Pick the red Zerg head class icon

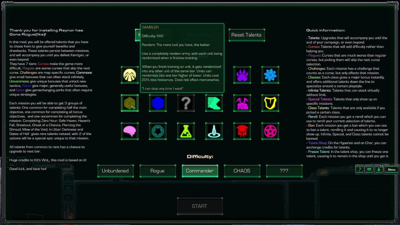tap(242, 131)
